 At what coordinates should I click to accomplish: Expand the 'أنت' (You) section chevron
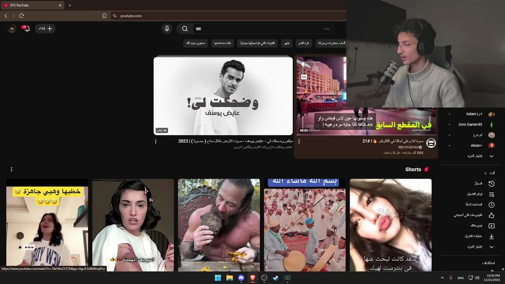point(486,173)
